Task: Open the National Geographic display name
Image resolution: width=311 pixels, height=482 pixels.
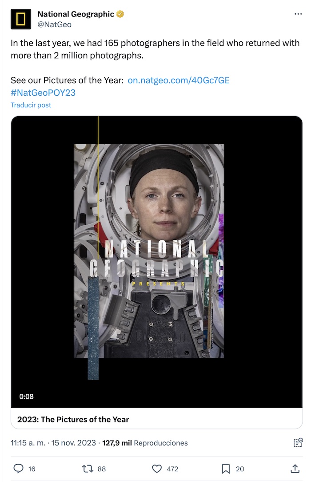Action: 76,14
